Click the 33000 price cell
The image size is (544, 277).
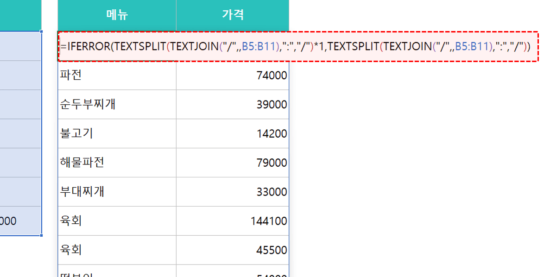[x=232, y=192]
